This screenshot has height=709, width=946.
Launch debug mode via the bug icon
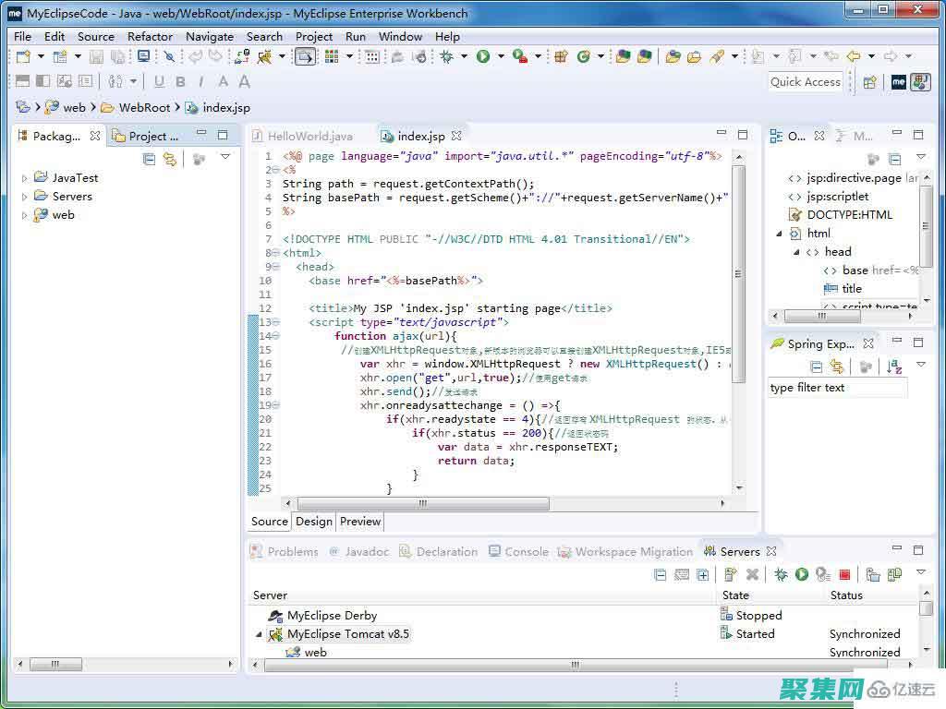tap(782, 574)
